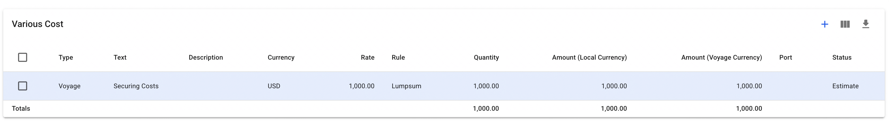Select the Securing Costs text cell
This screenshot has height=123, width=889.
coord(136,86)
